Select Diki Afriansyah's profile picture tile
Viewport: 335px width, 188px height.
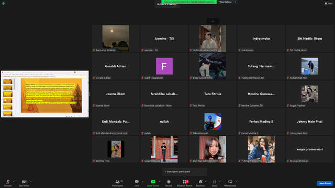pos(213,122)
